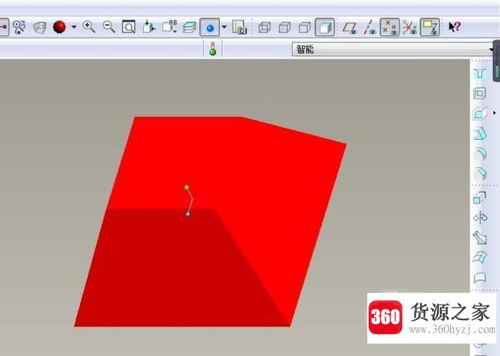Click the appearance gallery red sphere

click(59, 27)
